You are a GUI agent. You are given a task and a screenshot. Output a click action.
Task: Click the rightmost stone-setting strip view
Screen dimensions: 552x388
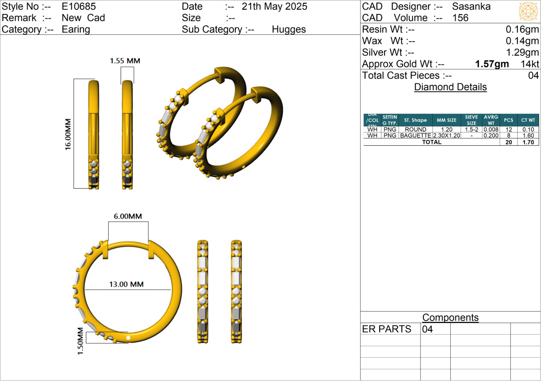(236, 292)
